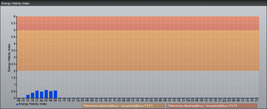Viewport: 267px width, 109px height.
Task: Click the 6 value on the y-axis
Action: point(14,16)
